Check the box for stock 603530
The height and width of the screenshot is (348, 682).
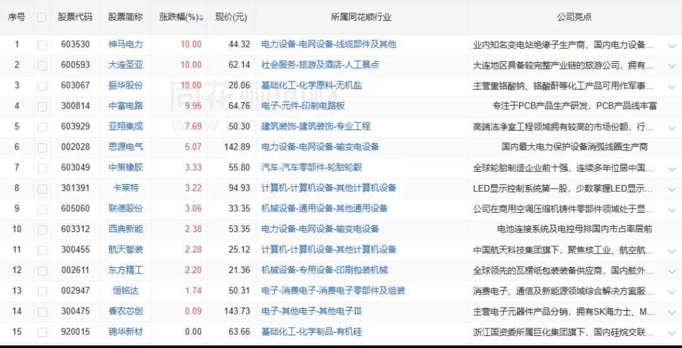42,45
